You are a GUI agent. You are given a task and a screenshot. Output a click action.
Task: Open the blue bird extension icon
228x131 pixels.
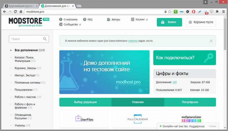200,12
